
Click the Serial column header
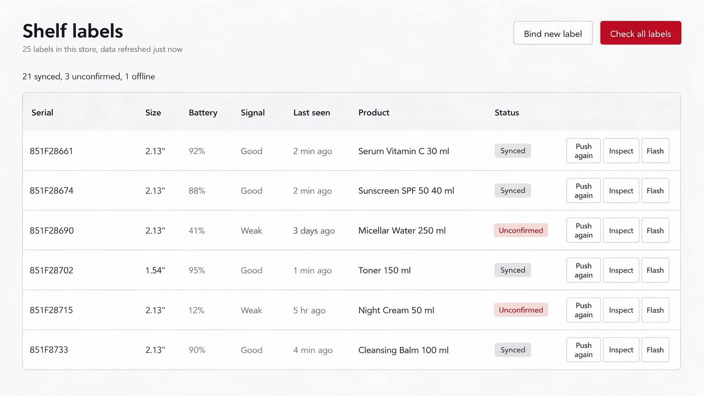[42, 113]
